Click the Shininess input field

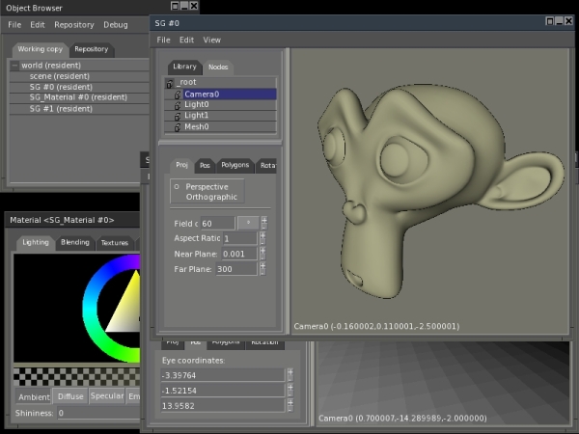tap(96, 413)
